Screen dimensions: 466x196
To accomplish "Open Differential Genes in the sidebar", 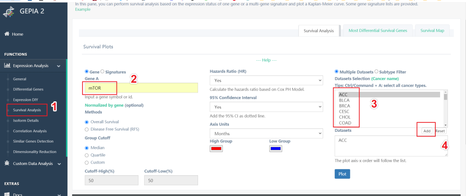I will [x=28, y=89].
